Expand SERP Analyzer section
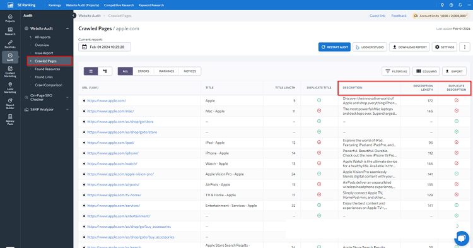Image resolution: width=473 pixels, height=248 pixels. click(67, 110)
